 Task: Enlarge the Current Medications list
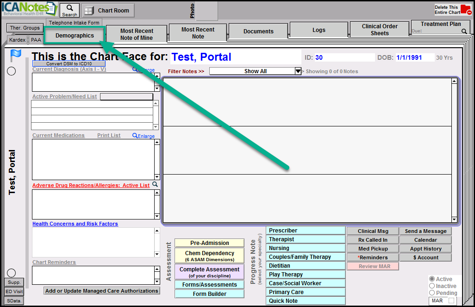pos(144,136)
